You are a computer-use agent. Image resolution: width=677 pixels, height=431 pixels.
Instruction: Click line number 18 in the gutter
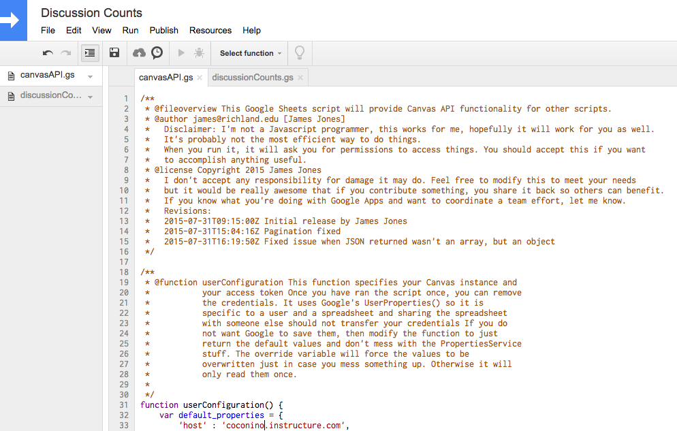[124, 272]
